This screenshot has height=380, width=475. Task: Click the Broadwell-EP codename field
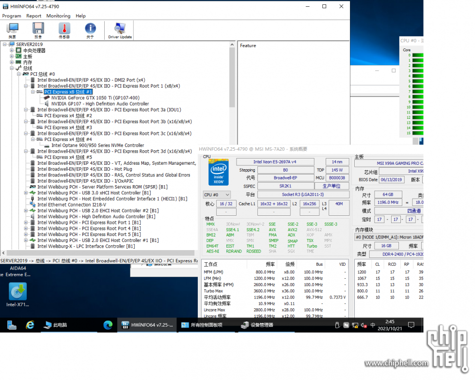pyautogui.click(x=285, y=178)
